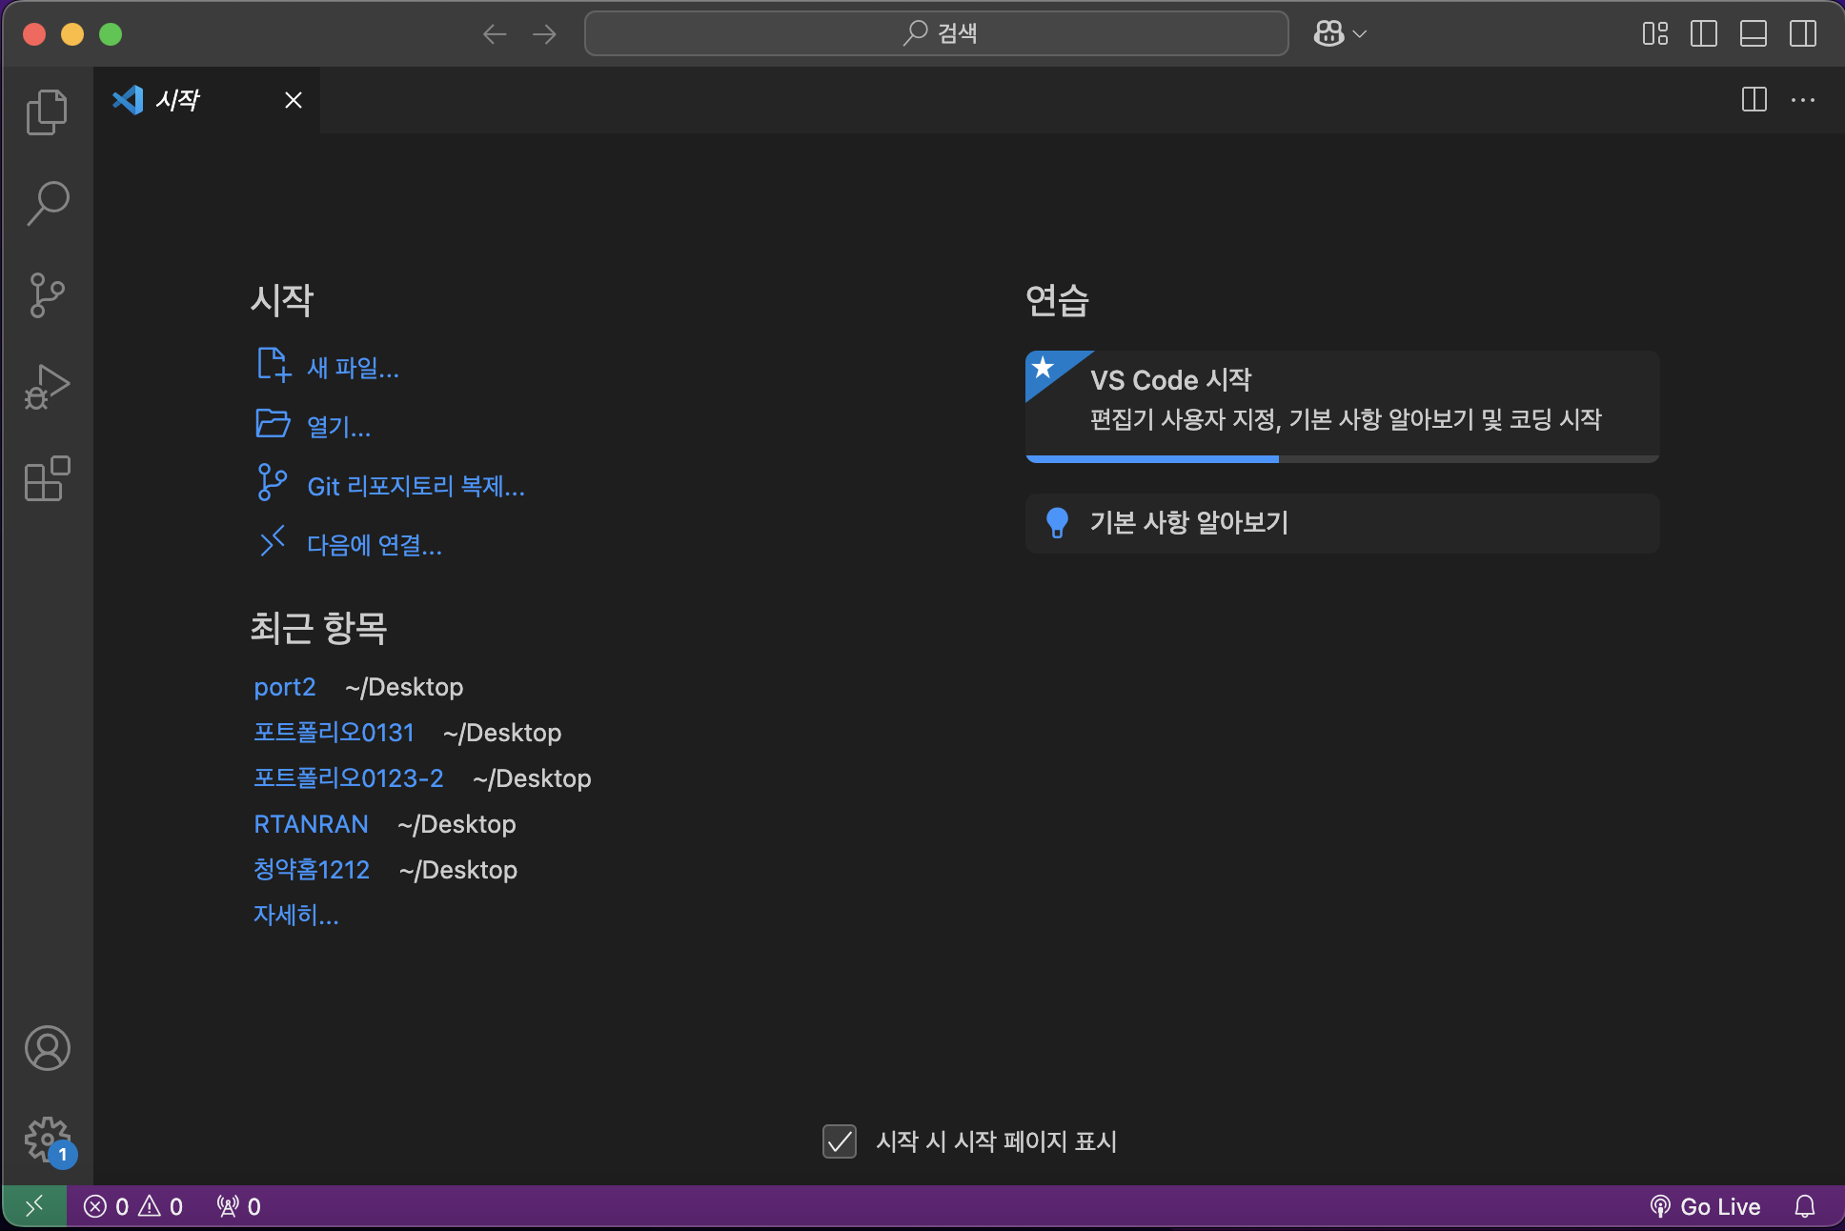Expand 자세히 to show more recent items
1845x1231 pixels.
pyautogui.click(x=295, y=916)
